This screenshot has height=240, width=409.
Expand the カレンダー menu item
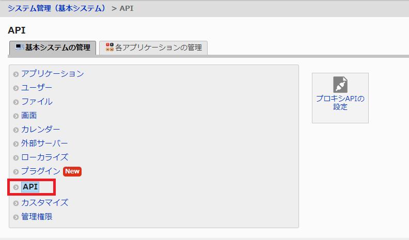tap(40, 129)
